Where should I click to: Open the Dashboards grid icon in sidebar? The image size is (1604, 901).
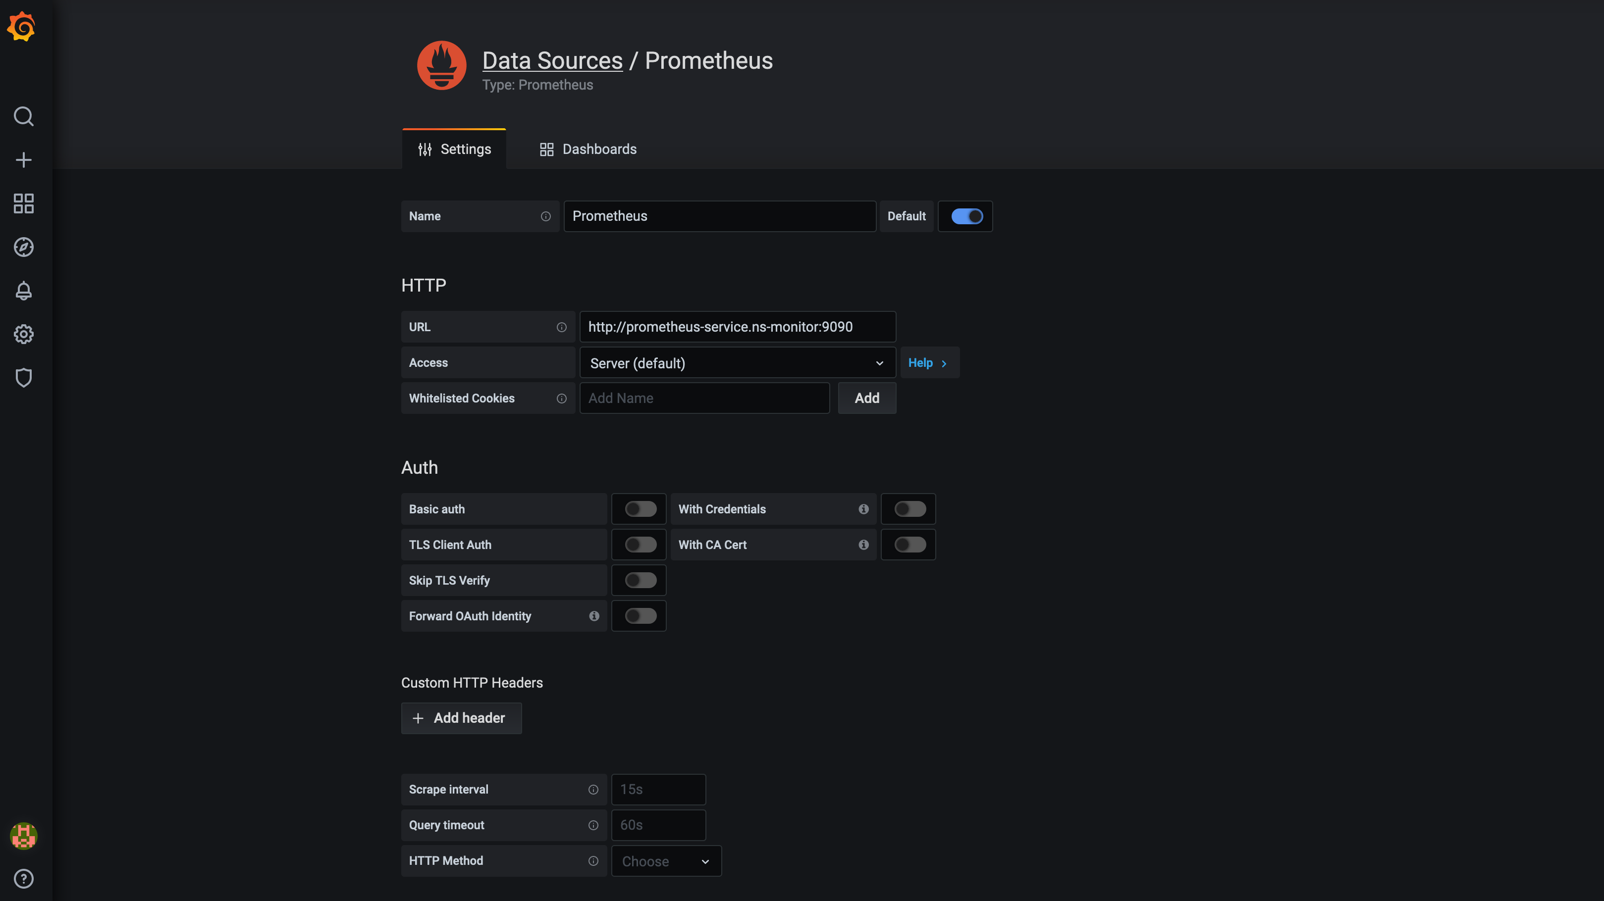tap(24, 203)
